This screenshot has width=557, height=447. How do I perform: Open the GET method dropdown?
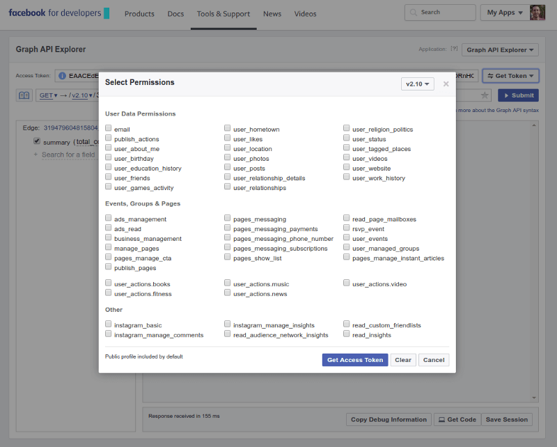coord(48,95)
